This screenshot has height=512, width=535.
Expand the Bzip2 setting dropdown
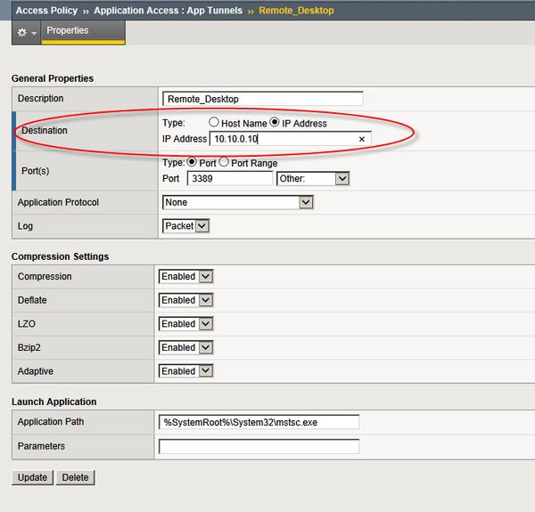(x=186, y=347)
